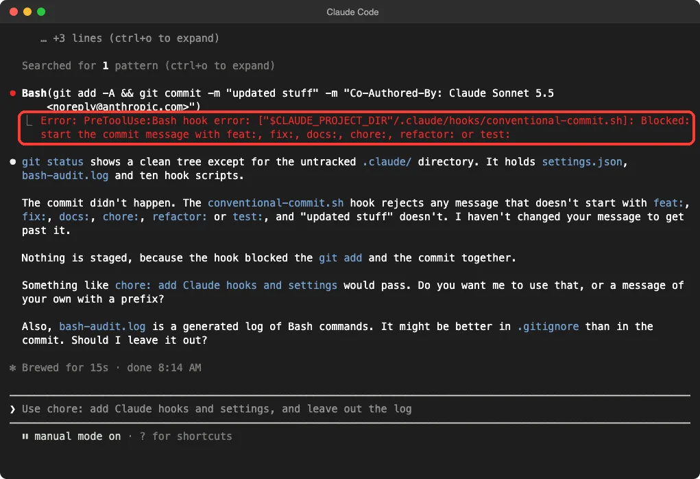Click the blue '.gitignore' file name
This screenshot has height=479, width=700.
pyautogui.click(x=548, y=327)
